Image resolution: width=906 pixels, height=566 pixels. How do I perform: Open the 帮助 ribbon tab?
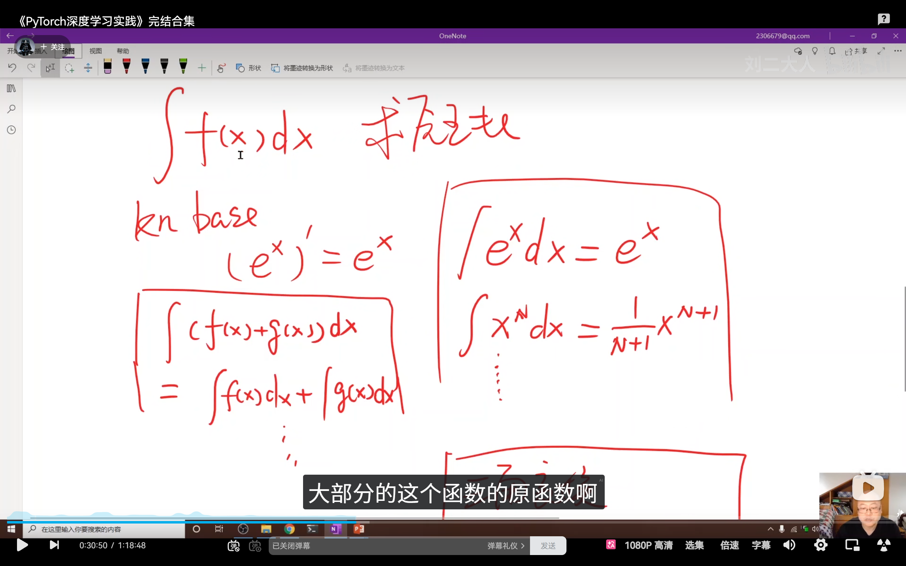point(123,51)
